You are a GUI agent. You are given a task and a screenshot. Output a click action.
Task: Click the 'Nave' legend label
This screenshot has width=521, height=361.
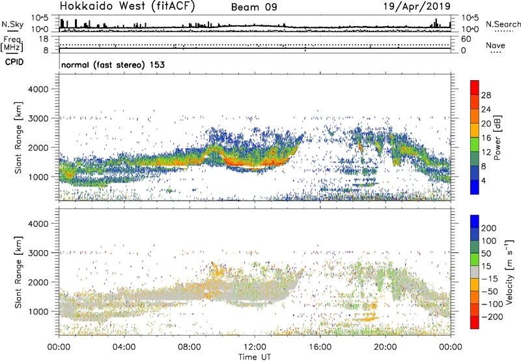(496, 45)
